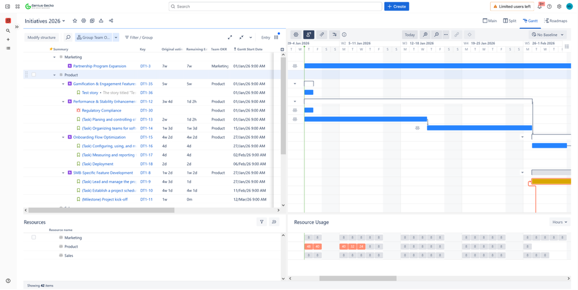Click the dependencies icon in Gantt toolbar

point(334,35)
